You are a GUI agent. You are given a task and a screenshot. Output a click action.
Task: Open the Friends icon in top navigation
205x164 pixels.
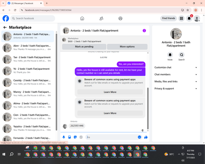101,18
